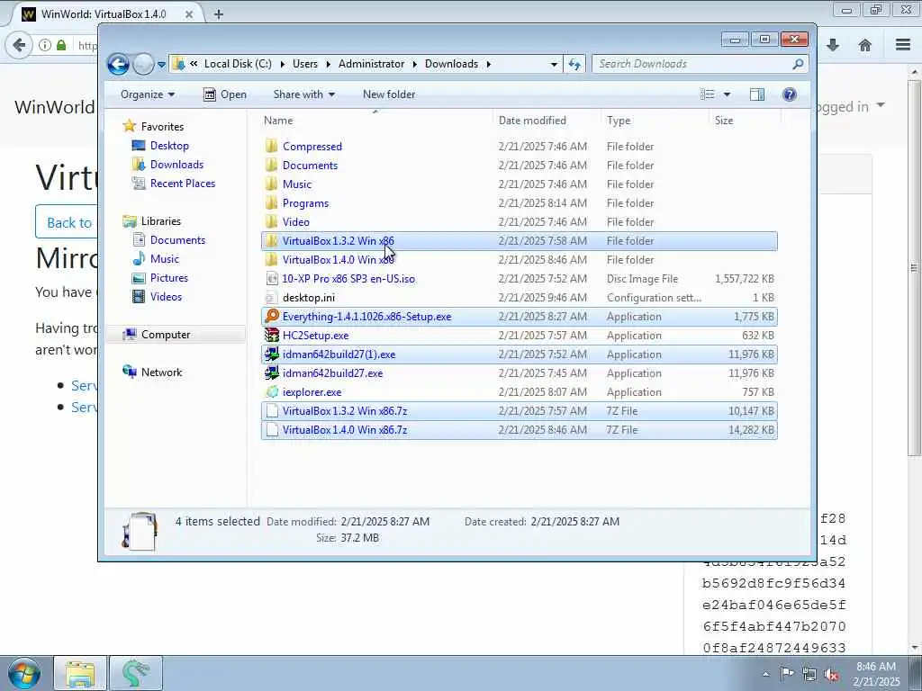Viewport: 922px width, 691px height.
Task: Click Open in the Explorer toolbar
Action: 224,94
